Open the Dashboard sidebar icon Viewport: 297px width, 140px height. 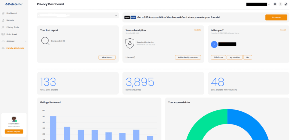pyautogui.click(x=3, y=13)
